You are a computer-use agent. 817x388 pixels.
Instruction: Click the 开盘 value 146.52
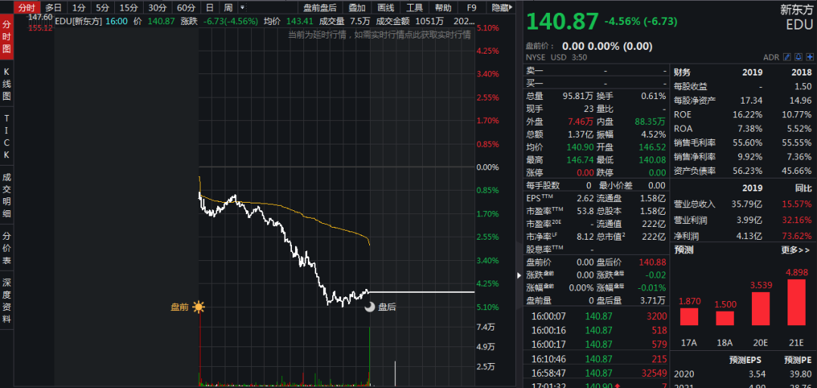click(652, 147)
